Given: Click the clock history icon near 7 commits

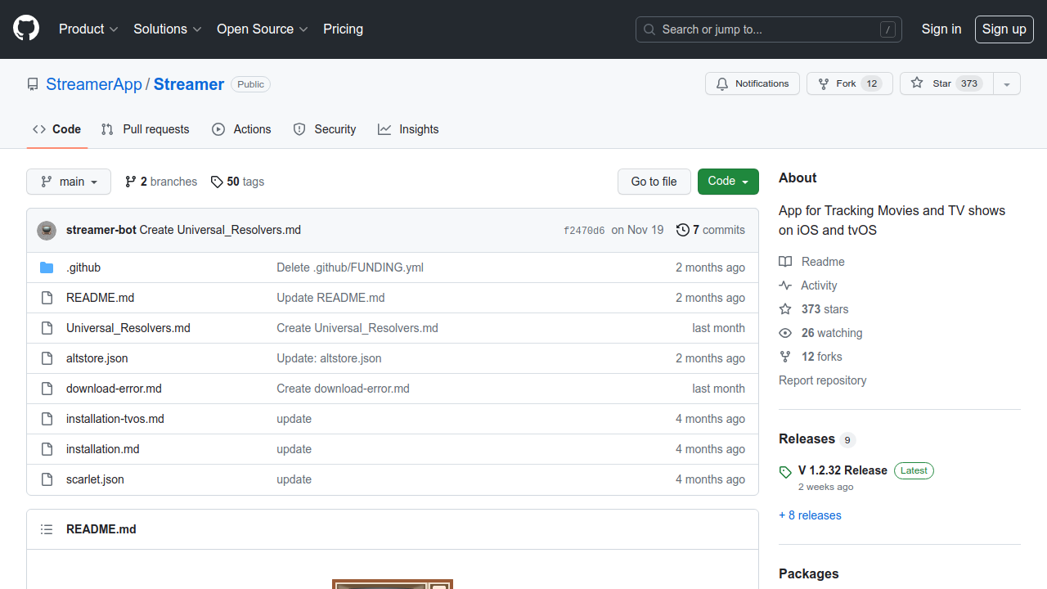Looking at the screenshot, I should coord(683,230).
